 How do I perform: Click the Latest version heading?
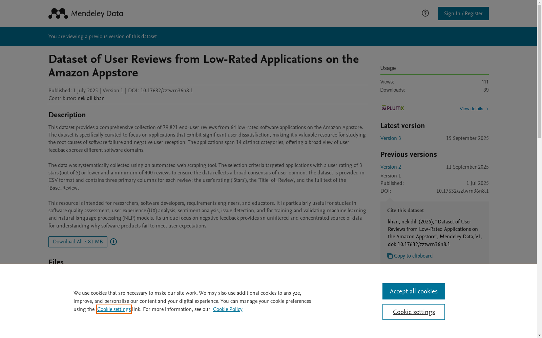(402, 126)
